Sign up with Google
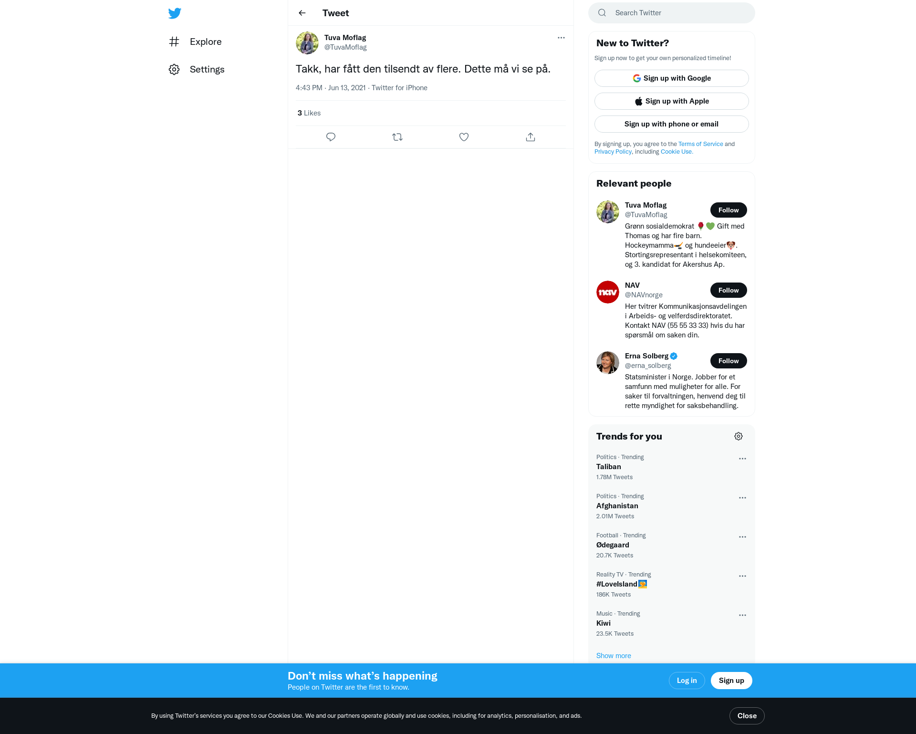The width and height of the screenshot is (916, 734). click(x=672, y=78)
